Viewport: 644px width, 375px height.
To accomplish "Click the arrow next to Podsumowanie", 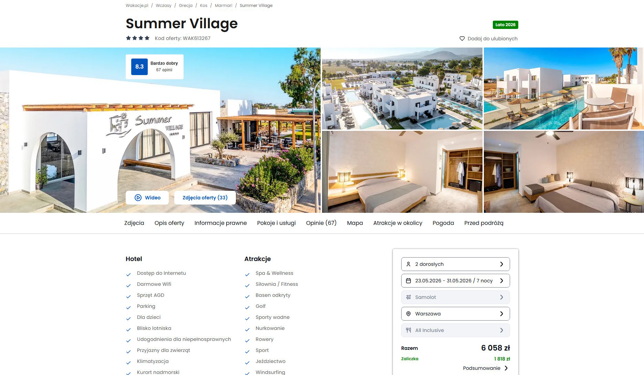I will pyautogui.click(x=506, y=368).
